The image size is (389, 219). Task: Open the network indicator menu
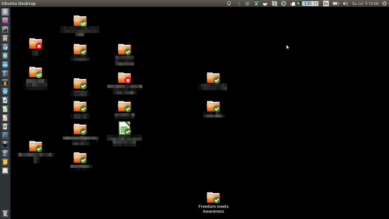point(239,3)
